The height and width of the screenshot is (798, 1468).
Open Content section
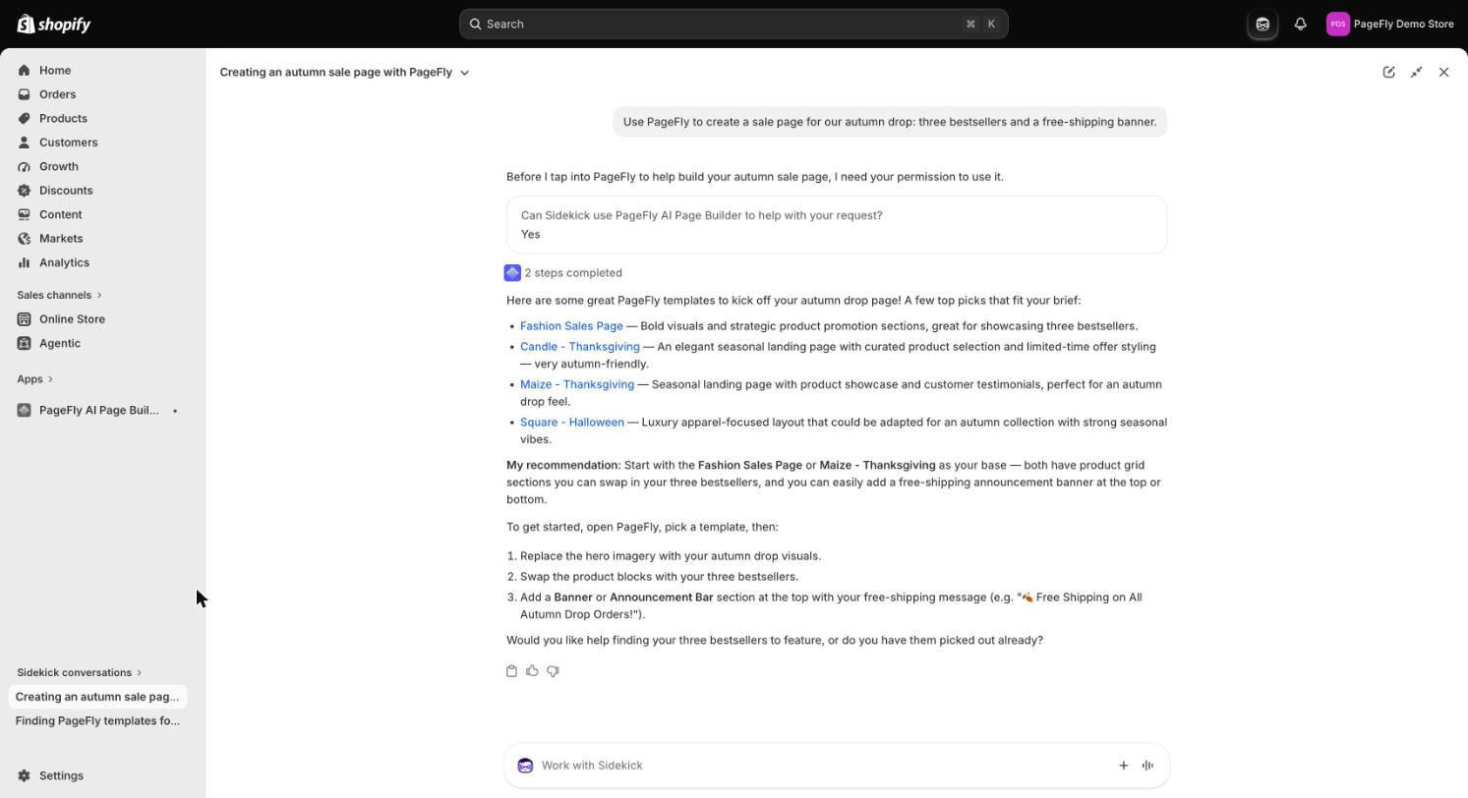pyautogui.click(x=60, y=214)
